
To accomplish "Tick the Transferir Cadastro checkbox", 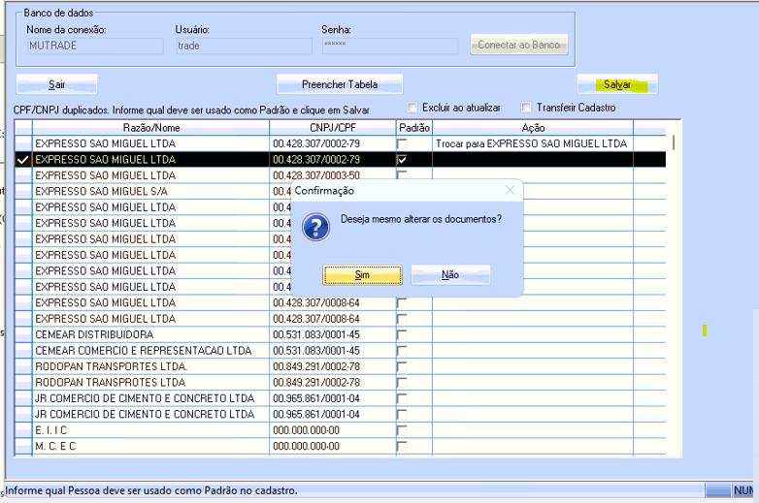I will pyautogui.click(x=527, y=108).
